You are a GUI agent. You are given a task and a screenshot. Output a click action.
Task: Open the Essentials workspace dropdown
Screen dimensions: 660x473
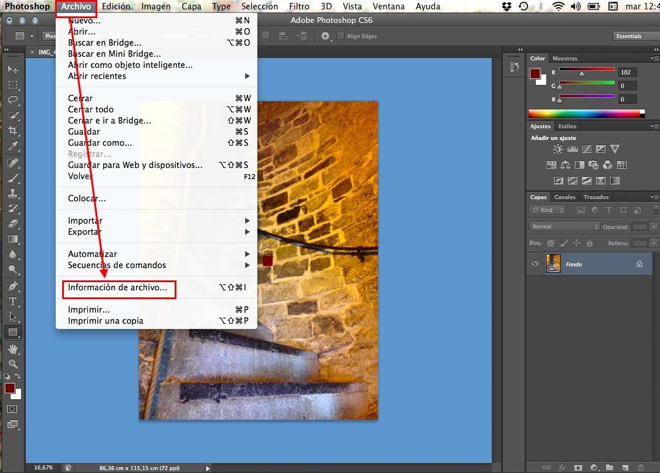click(634, 36)
